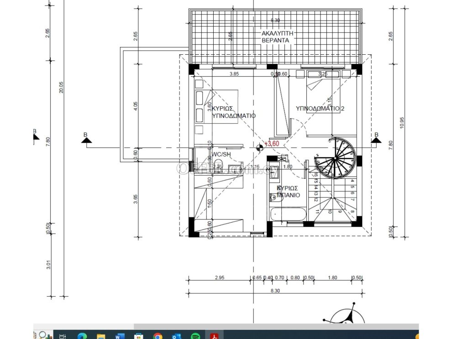Click the 3.65 dimension value
Screen dimensions: 452x339
pos(136,199)
